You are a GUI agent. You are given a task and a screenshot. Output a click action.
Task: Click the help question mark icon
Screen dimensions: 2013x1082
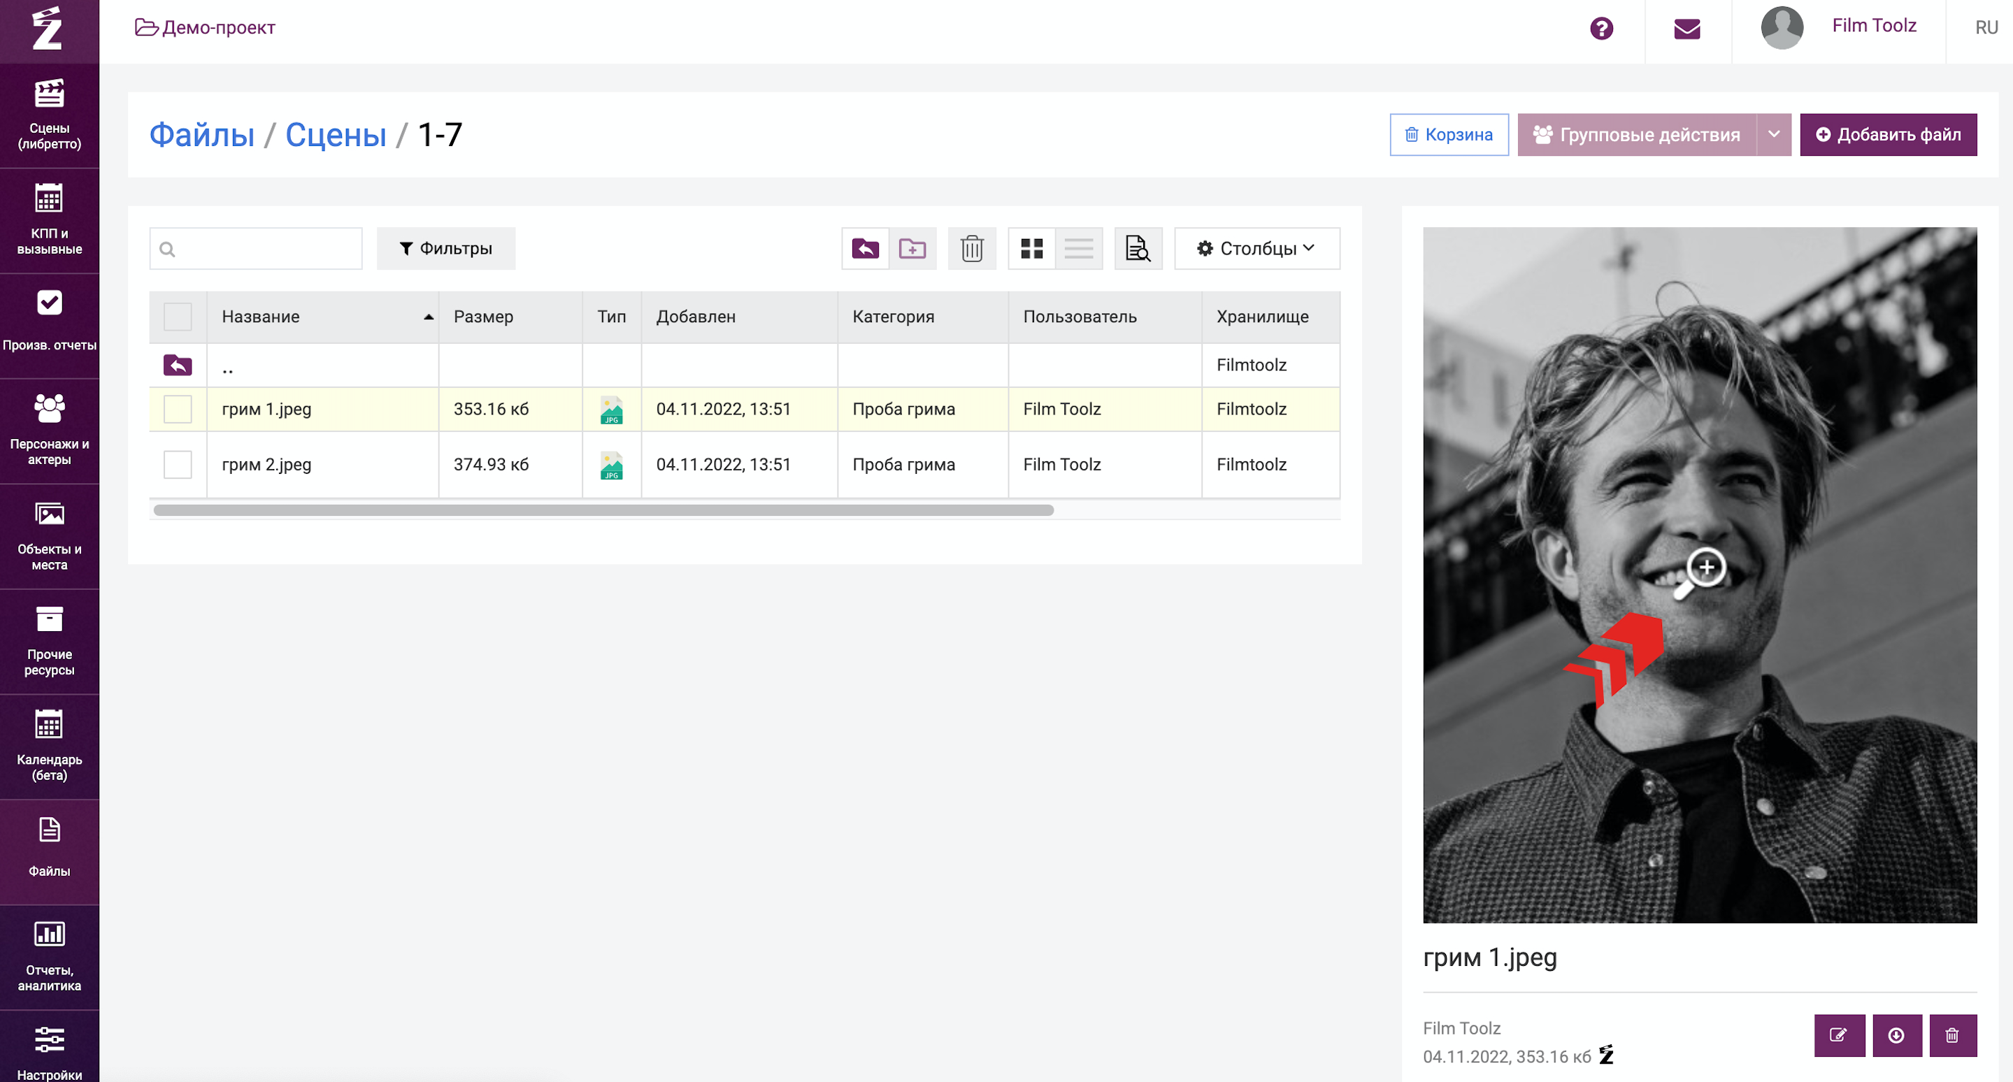coord(1601,29)
